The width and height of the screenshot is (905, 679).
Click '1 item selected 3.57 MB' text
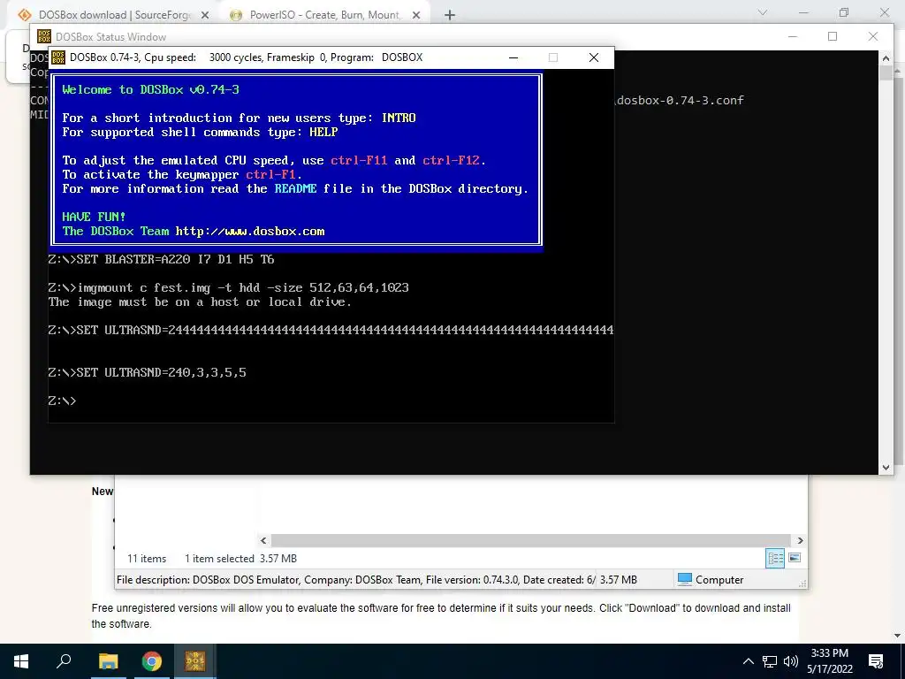pyautogui.click(x=240, y=559)
